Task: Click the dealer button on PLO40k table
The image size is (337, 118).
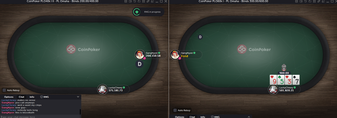Action: click(x=140, y=64)
